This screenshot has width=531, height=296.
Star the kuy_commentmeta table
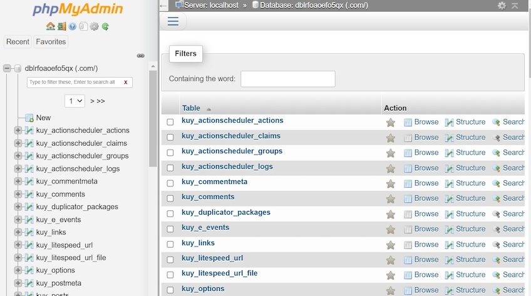[x=391, y=184]
